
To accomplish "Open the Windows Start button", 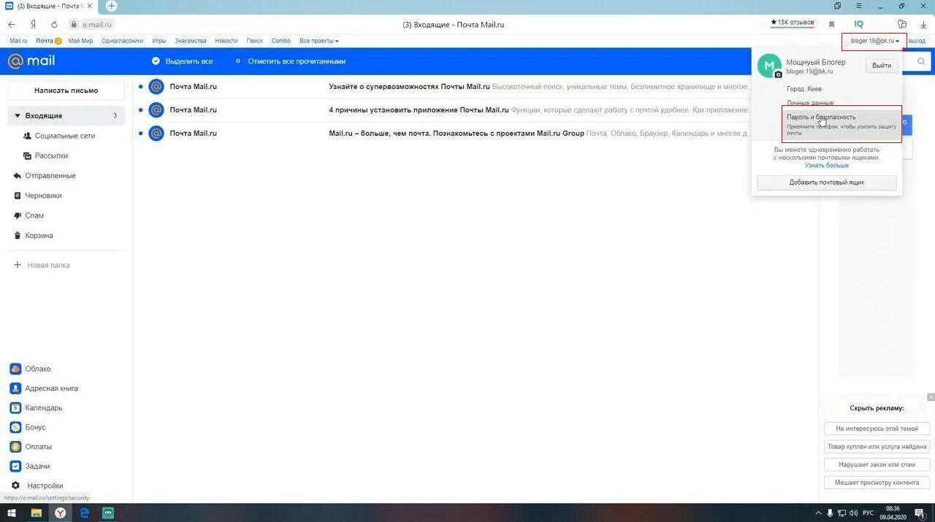I will 11,513.
